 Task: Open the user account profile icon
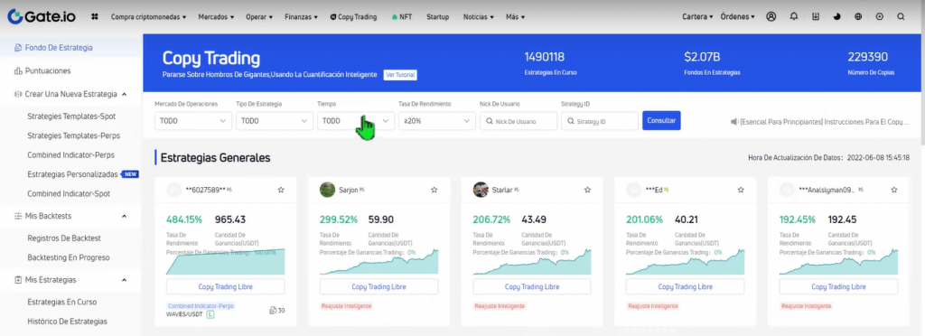click(x=771, y=17)
